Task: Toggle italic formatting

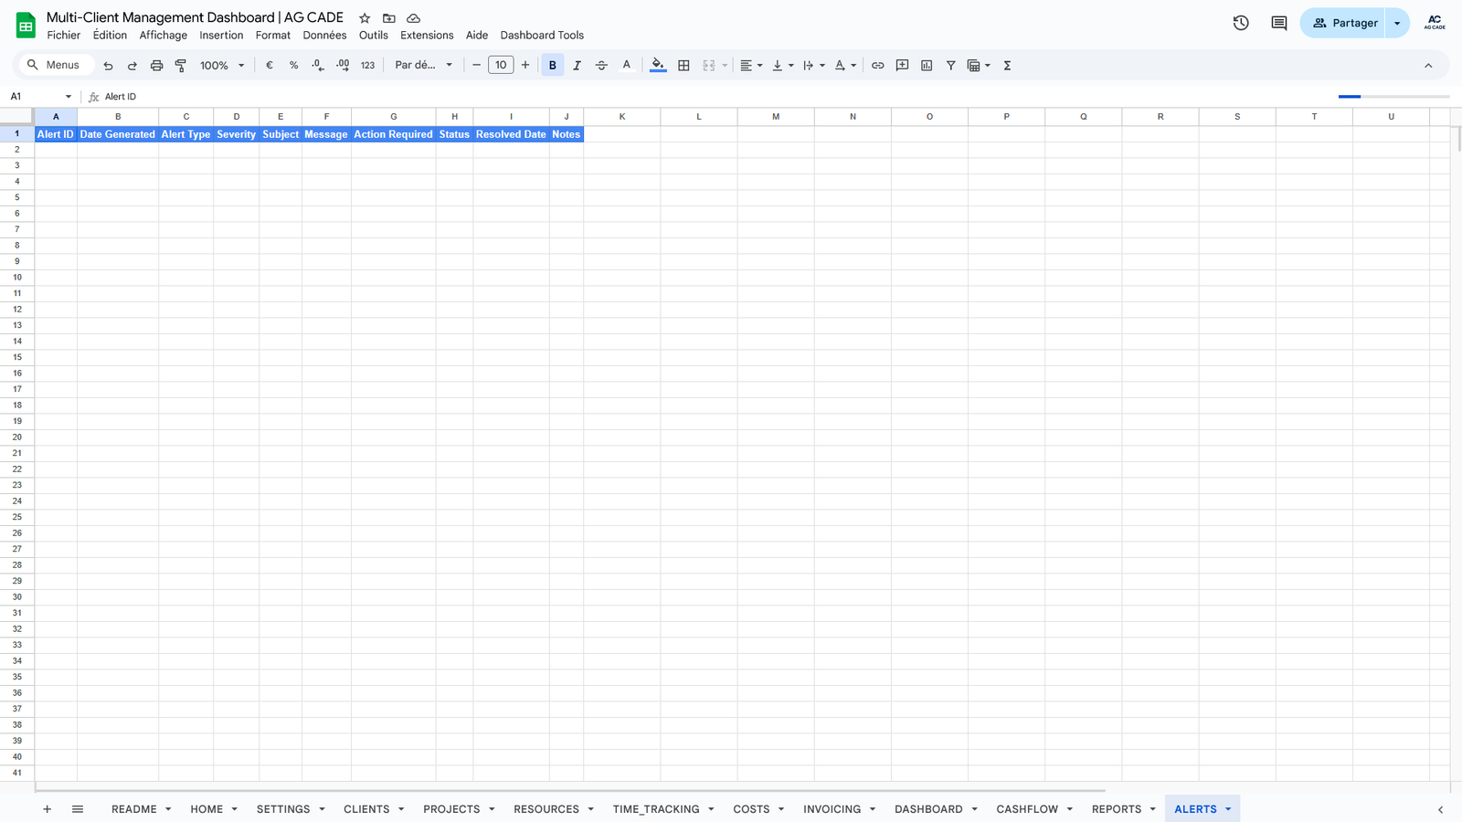Action: point(577,66)
